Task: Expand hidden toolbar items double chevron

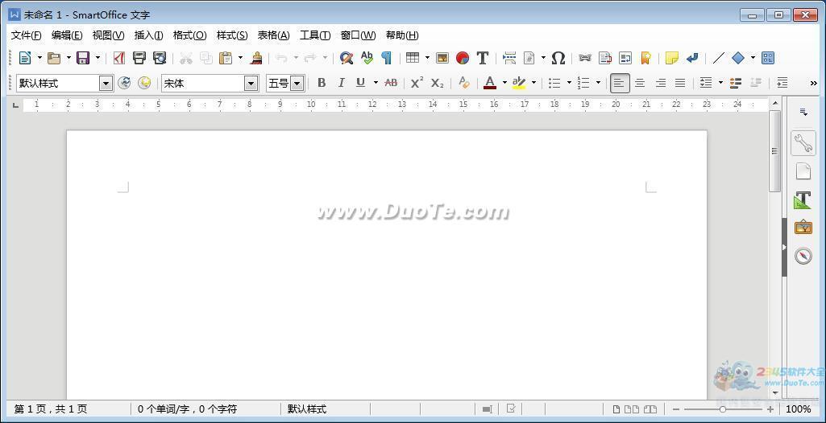Action: (813, 83)
